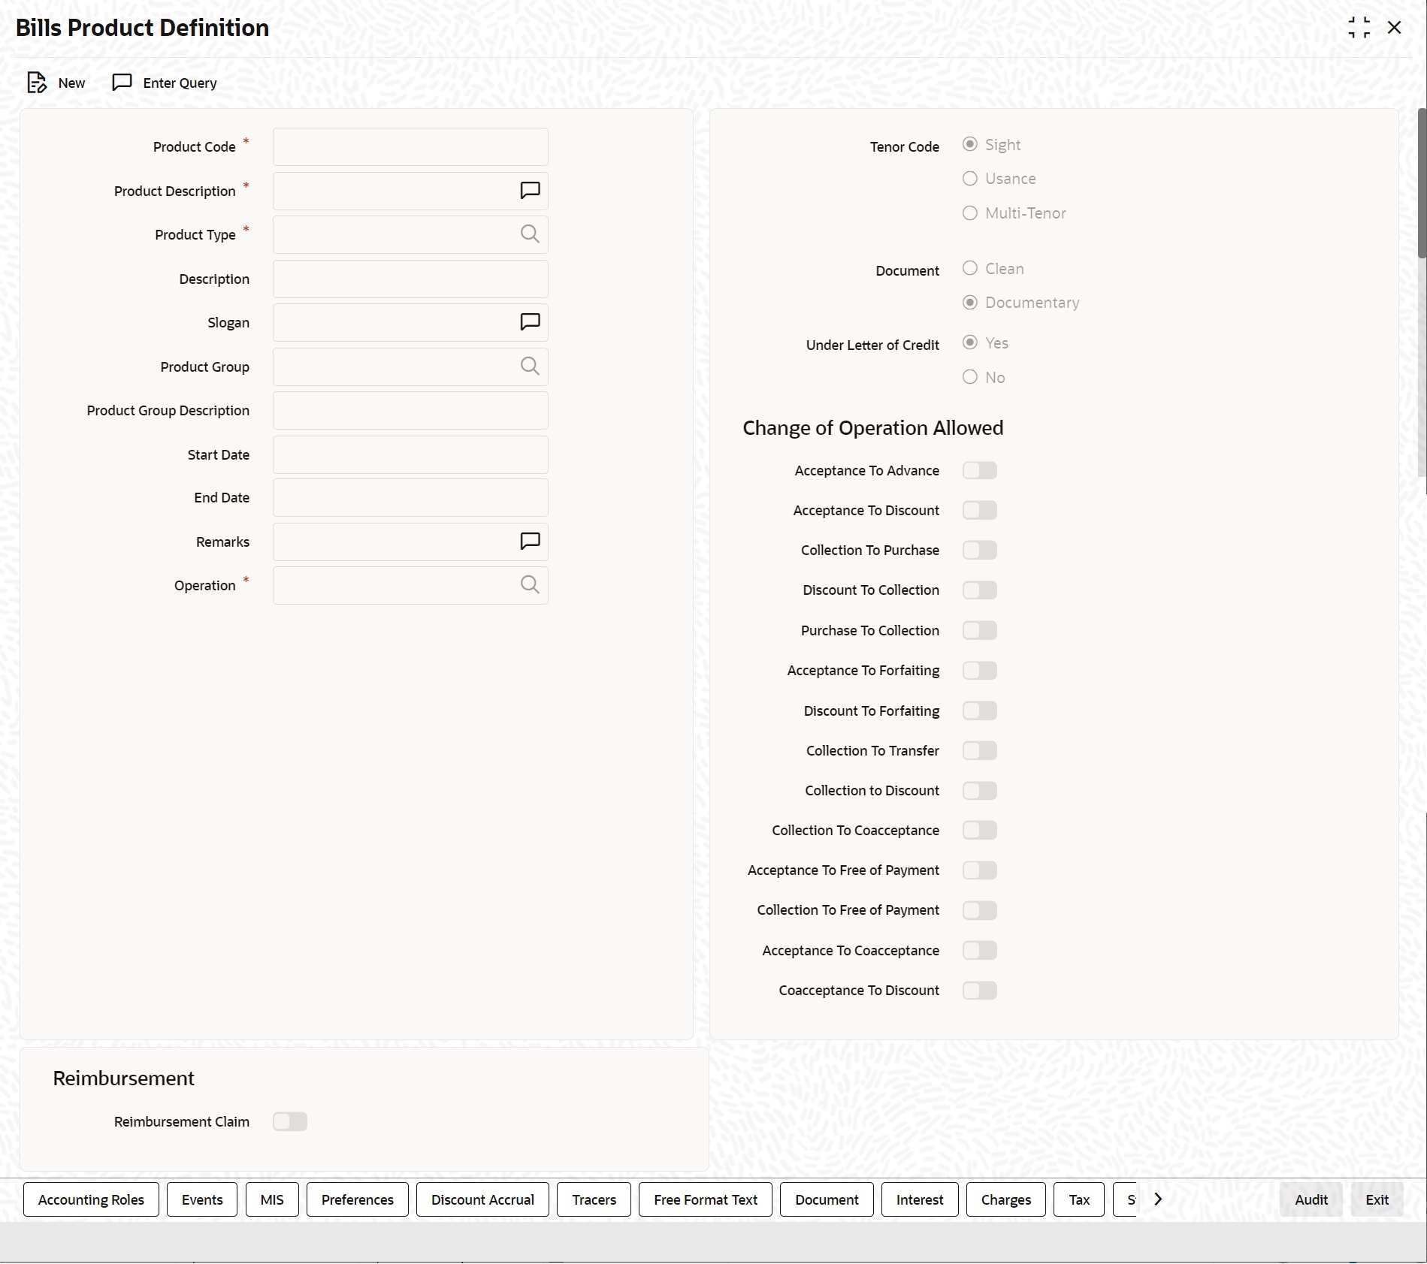Viewport: 1427px width, 1264px height.
Task: Toggle Purchase To Collection switch
Action: [980, 630]
